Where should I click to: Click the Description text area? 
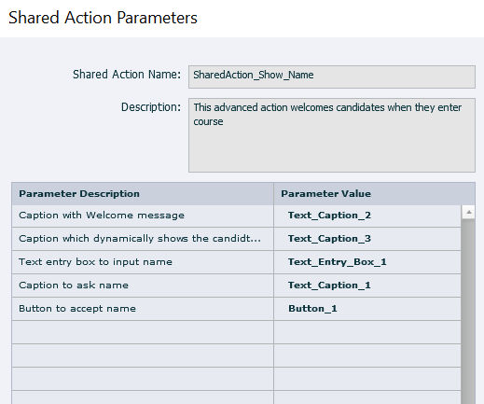332,135
